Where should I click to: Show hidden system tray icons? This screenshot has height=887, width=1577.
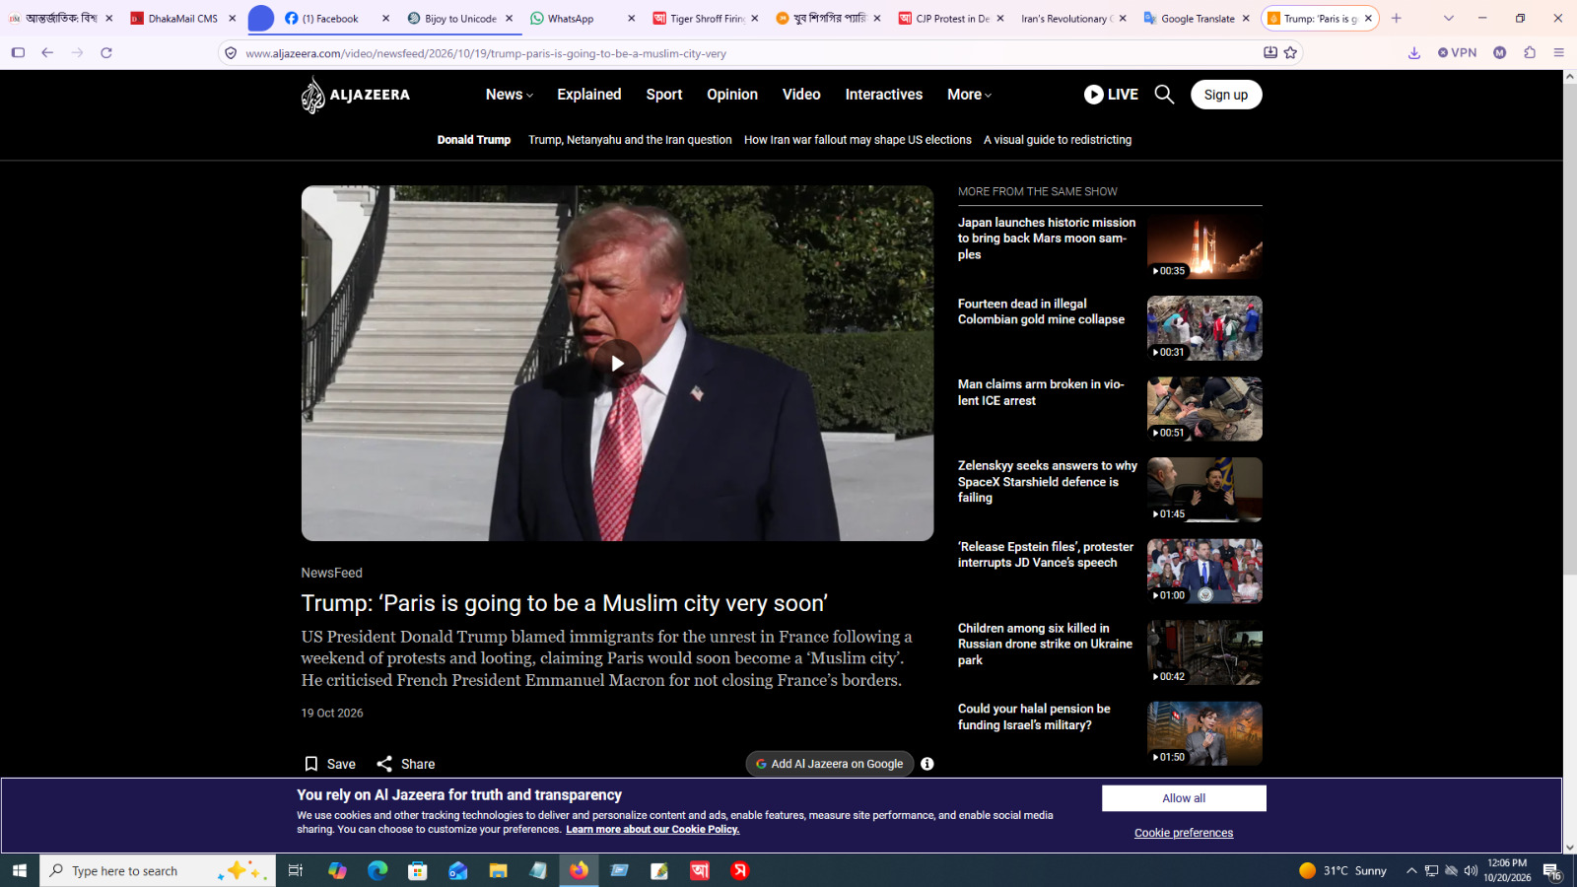tap(1411, 870)
